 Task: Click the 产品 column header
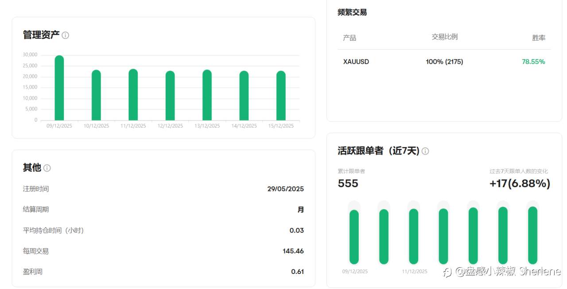(350, 38)
